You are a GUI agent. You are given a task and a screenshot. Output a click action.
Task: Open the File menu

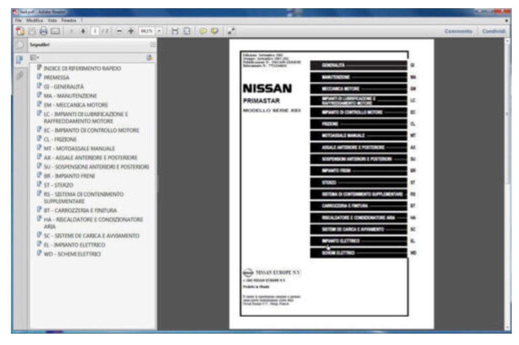18,20
